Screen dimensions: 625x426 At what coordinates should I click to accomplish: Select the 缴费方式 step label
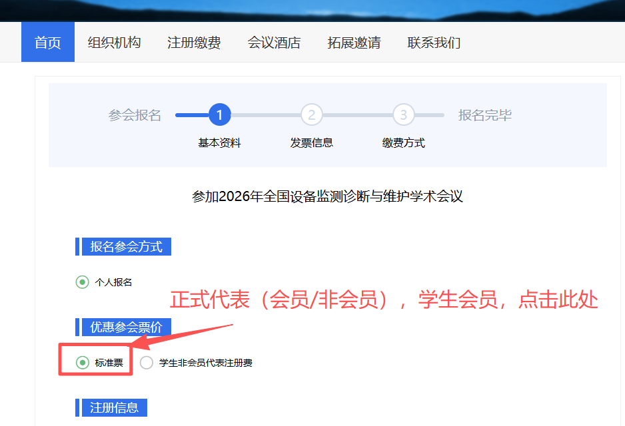[403, 142]
